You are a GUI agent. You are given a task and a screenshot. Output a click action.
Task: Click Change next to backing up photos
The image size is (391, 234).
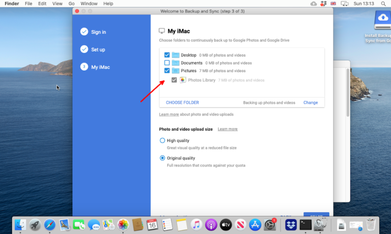311,103
